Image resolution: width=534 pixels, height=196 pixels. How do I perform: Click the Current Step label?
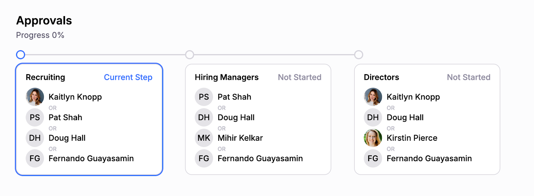point(128,77)
